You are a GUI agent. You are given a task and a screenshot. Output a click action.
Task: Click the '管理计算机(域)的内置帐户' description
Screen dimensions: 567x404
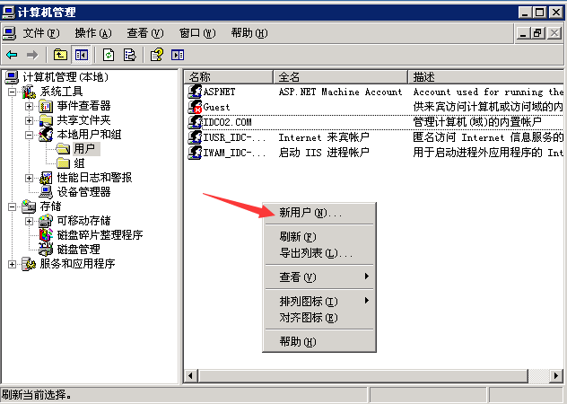pos(477,122)
